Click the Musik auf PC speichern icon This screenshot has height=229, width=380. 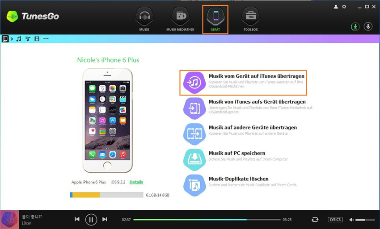(x=194, y=159)
